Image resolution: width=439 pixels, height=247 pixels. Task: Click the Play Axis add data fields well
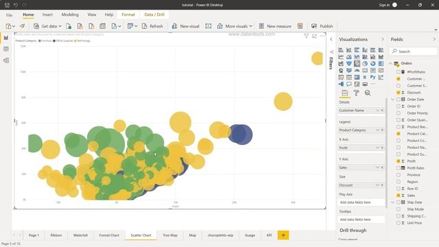[x=361, y=202]
